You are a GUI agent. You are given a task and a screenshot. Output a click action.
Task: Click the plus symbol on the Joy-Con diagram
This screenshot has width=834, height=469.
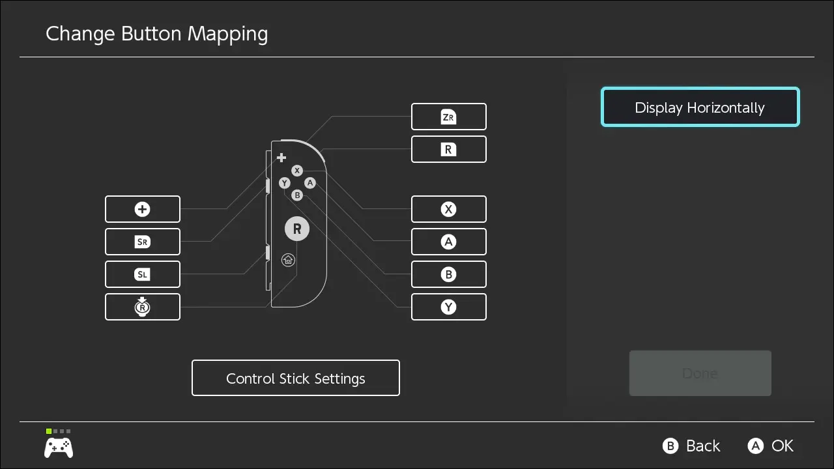(x=281, y=158)
